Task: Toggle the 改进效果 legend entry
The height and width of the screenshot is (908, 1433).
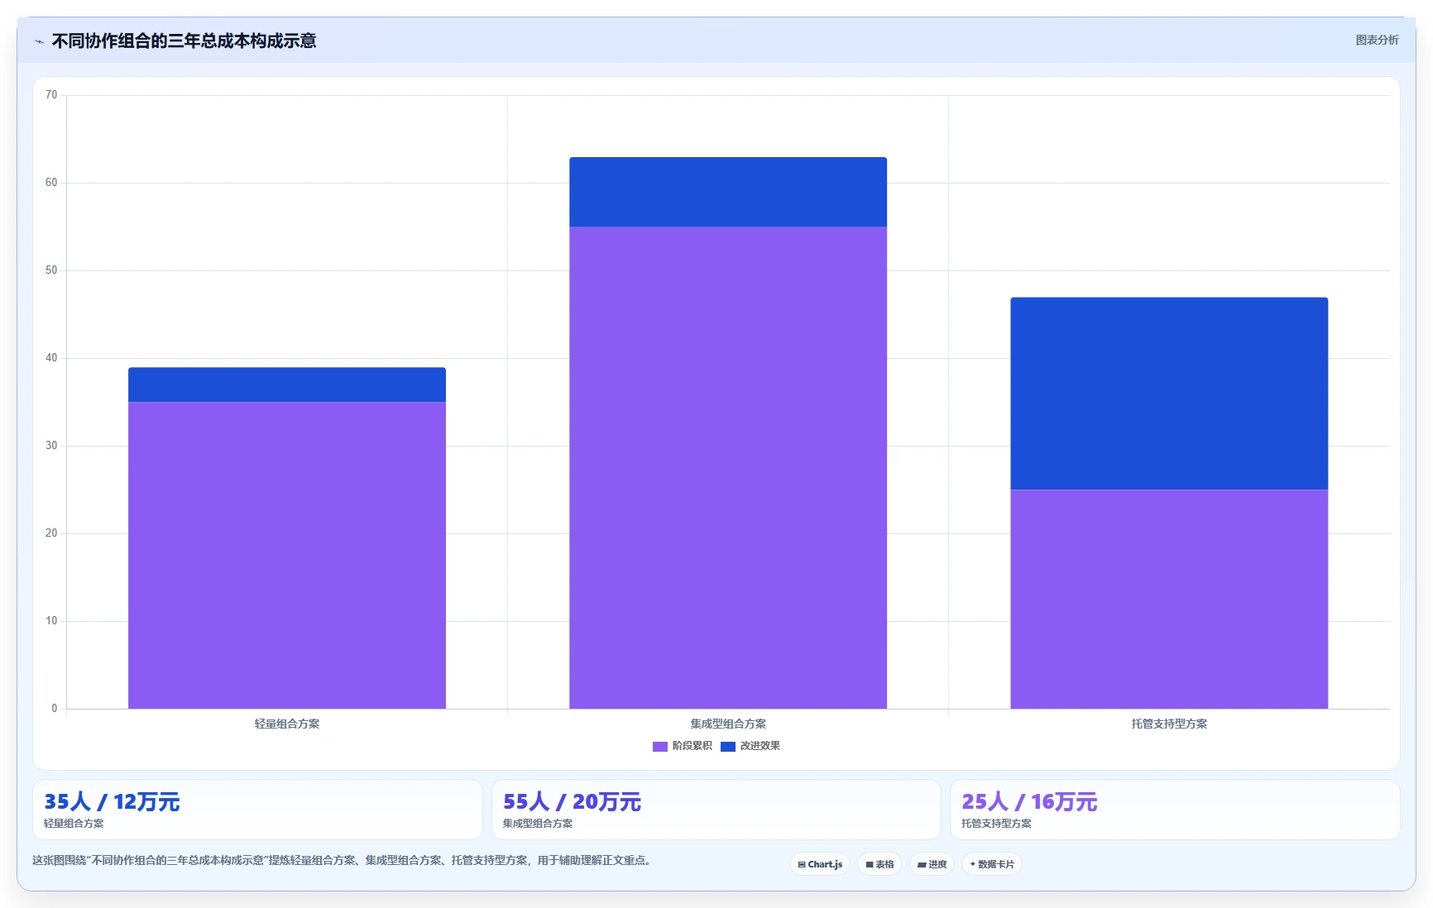Action: coord(750,746)
